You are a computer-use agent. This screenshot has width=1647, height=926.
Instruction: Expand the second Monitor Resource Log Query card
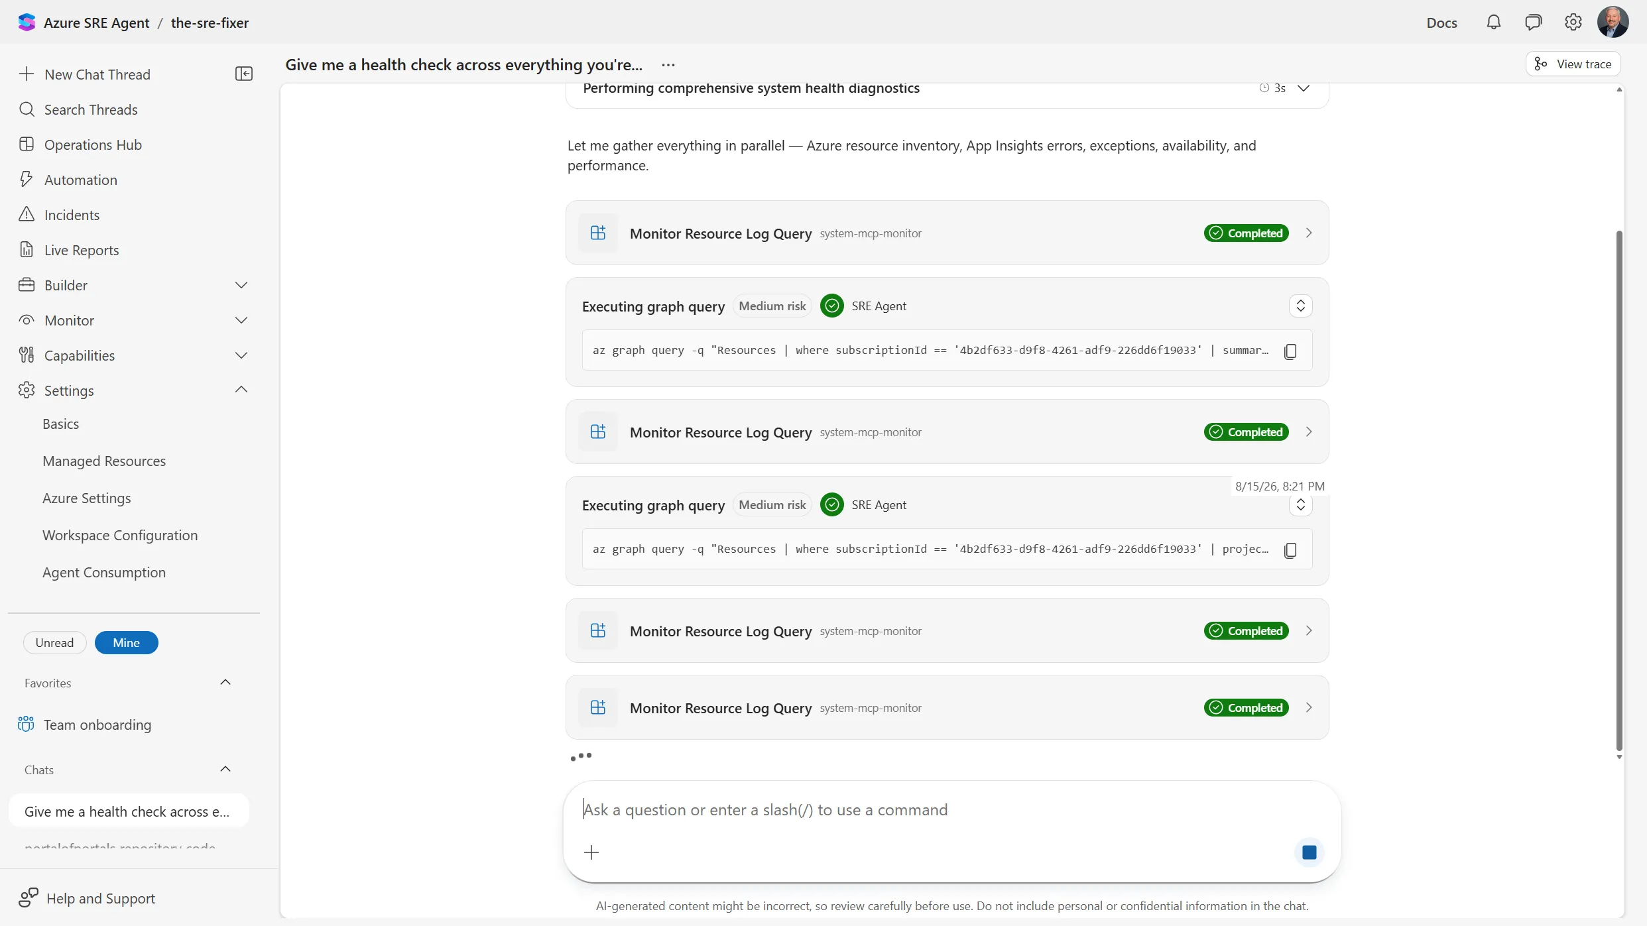[x=1309, y=432]
